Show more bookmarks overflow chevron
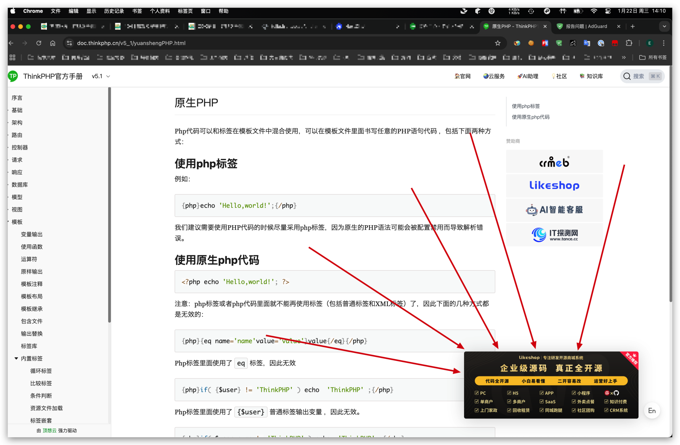680x445 pixels. click(624, 57)
